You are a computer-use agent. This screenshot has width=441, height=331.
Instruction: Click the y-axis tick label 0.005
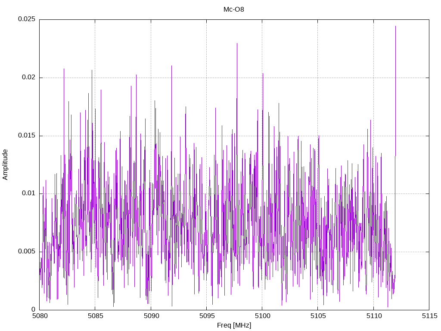pos(27,251)
